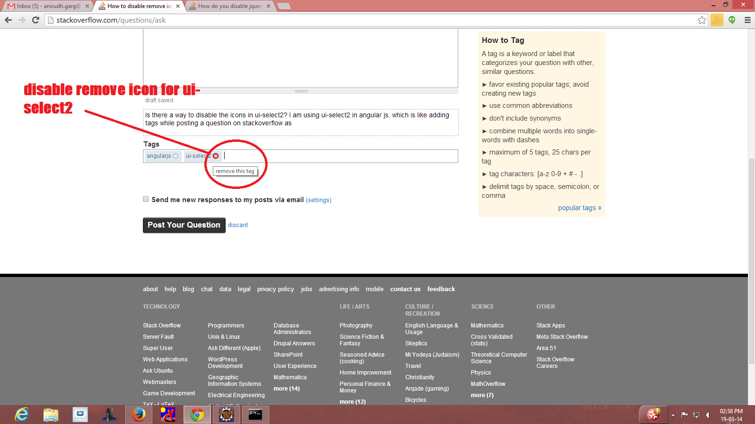Click the volume speaker tray icon
The height and width of the screenshot is (424, 755).
click(x=708, y=415)
